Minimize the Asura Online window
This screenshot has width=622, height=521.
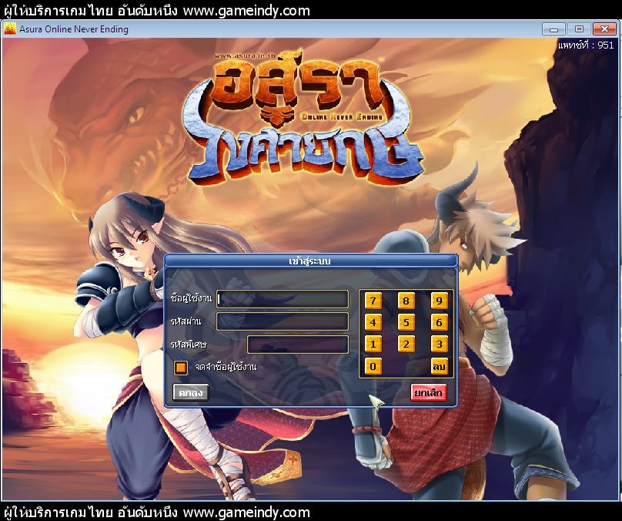pyautogui.click(x=554, y=29)
